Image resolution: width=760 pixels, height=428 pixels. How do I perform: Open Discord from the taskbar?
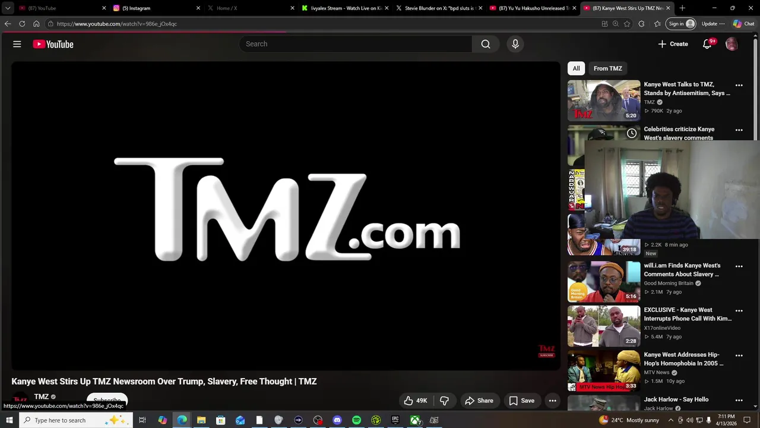(337, 420)
